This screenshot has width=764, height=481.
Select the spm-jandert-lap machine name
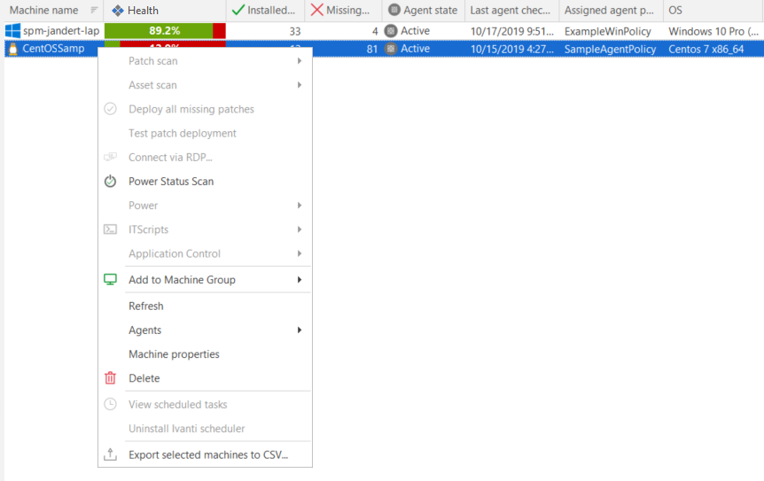tap(61, 31)
